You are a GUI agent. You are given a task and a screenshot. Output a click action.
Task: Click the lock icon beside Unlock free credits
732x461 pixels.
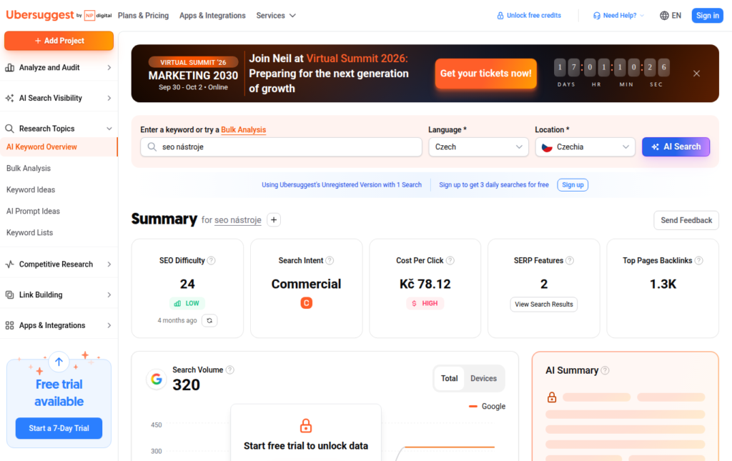tap(500, 16)
